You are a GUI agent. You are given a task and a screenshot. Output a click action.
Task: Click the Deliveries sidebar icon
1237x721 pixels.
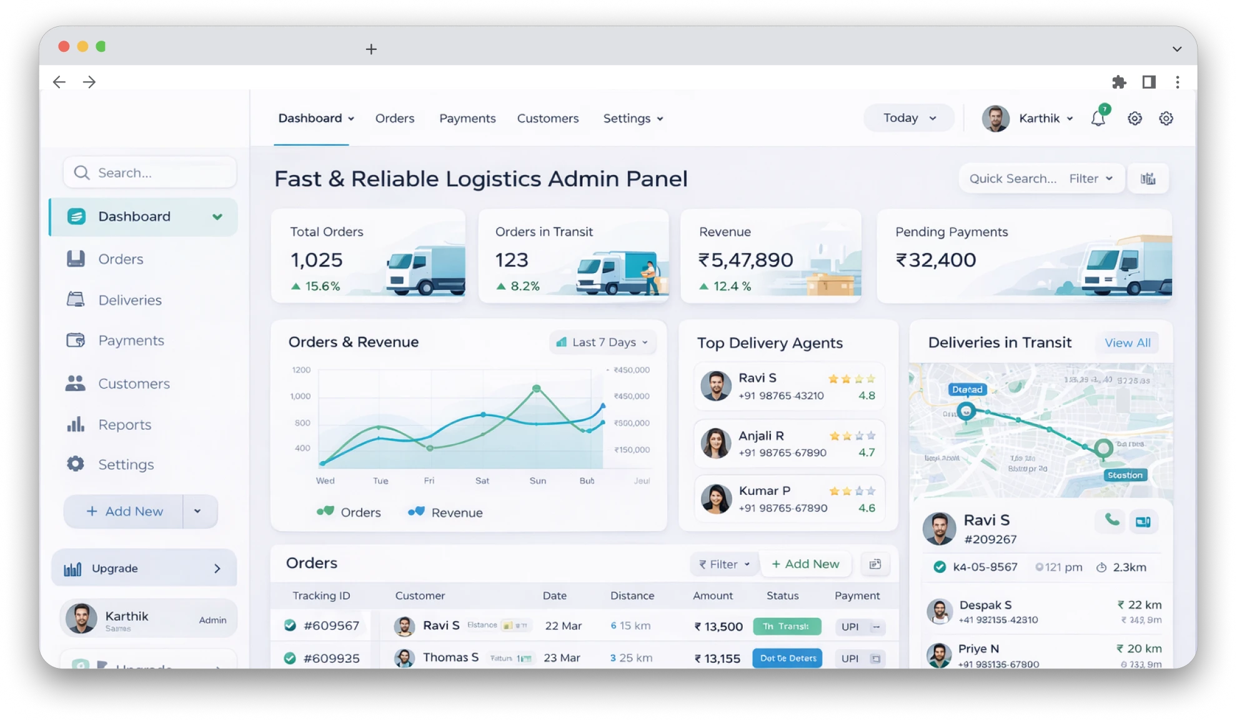(x=76, y=300)
